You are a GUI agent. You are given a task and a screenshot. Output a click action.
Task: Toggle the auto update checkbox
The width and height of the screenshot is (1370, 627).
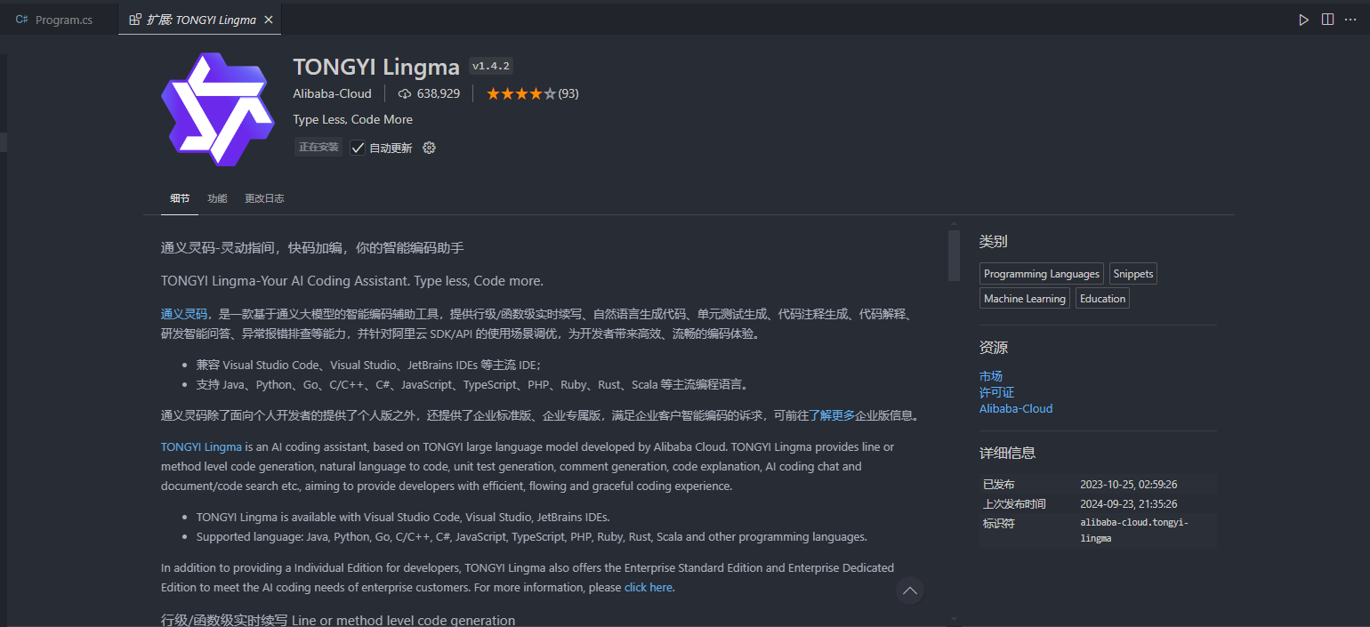click(x=358, y=148)
